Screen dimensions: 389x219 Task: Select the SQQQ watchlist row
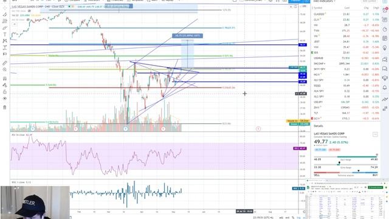click(346, 85)
